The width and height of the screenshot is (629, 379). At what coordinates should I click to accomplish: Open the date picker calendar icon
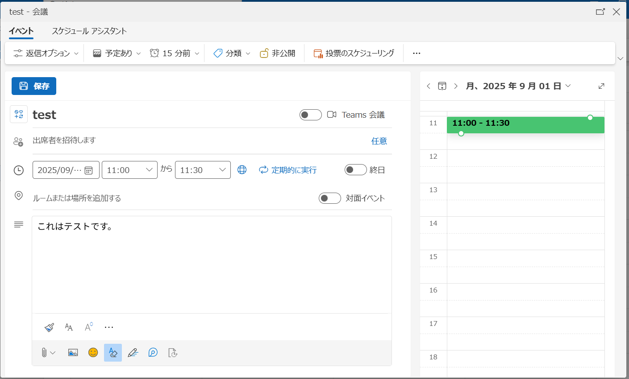click(x=89, y=170)
